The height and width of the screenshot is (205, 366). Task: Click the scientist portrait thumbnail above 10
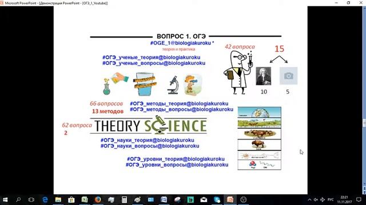(264, 76)
